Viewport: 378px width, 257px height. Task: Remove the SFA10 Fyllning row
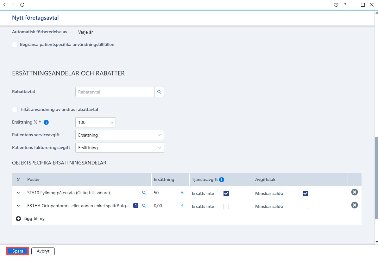pos(354,192)
